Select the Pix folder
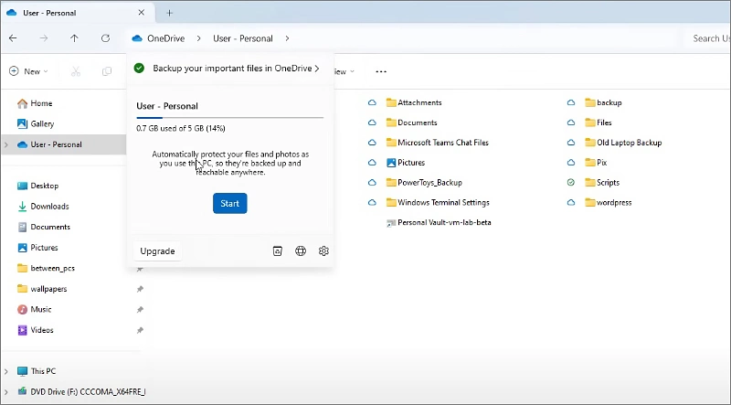This screenshot has width=731, height=405. (596, 163)
